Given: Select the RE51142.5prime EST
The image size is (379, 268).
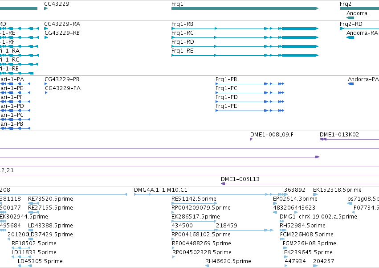Looking at the screenshot, I should pyautogui.click(x=194, y=203).
